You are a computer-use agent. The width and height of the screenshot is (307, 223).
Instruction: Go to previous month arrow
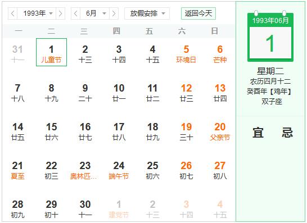coord(75,13)
